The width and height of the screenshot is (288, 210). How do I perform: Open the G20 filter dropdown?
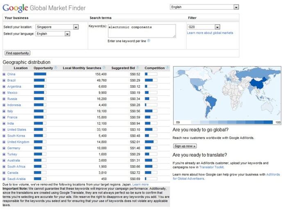(217, 27)
